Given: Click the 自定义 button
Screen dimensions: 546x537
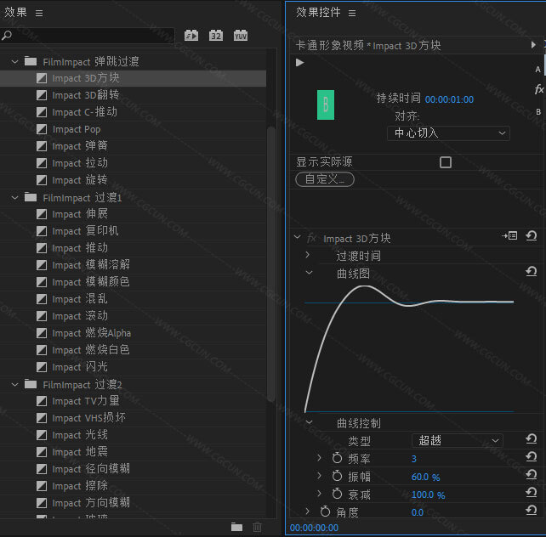Looking at the screenshot, I should [324, 179].
